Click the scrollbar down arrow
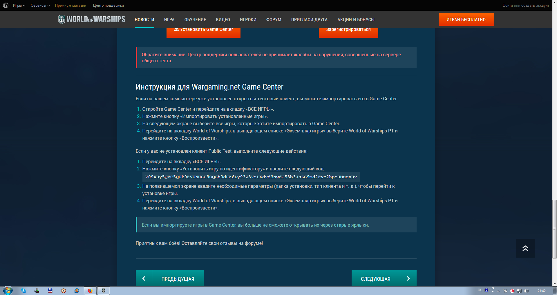The height and width of the screenshot is (295, 557). pyautogui.click(x=554, y=284)
